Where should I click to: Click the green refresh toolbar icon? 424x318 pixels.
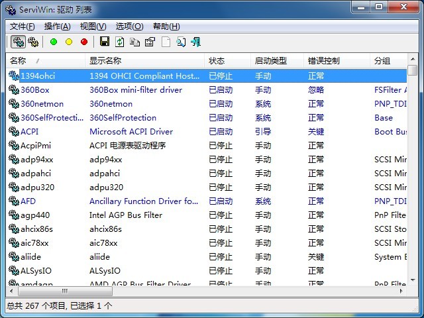tap(120, 42)
